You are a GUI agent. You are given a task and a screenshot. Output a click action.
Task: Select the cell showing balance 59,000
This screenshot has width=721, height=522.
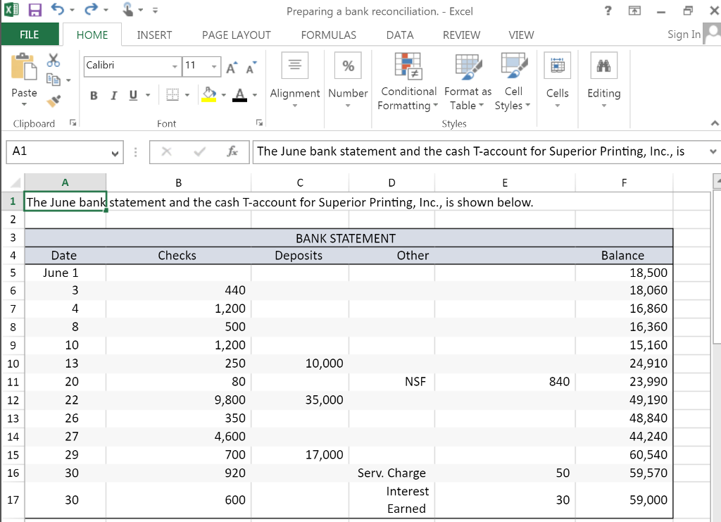pos(623,499)
